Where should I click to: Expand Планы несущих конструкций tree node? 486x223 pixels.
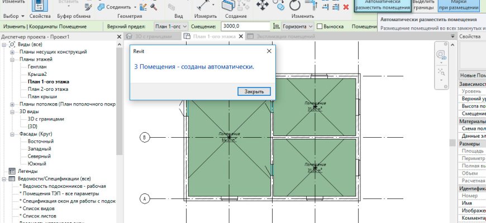coord(12,52)
